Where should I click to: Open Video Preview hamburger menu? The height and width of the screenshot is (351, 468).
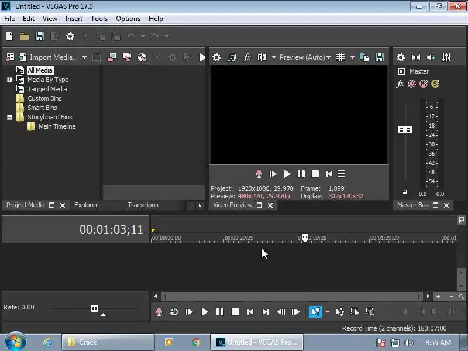tap(341, 174)
